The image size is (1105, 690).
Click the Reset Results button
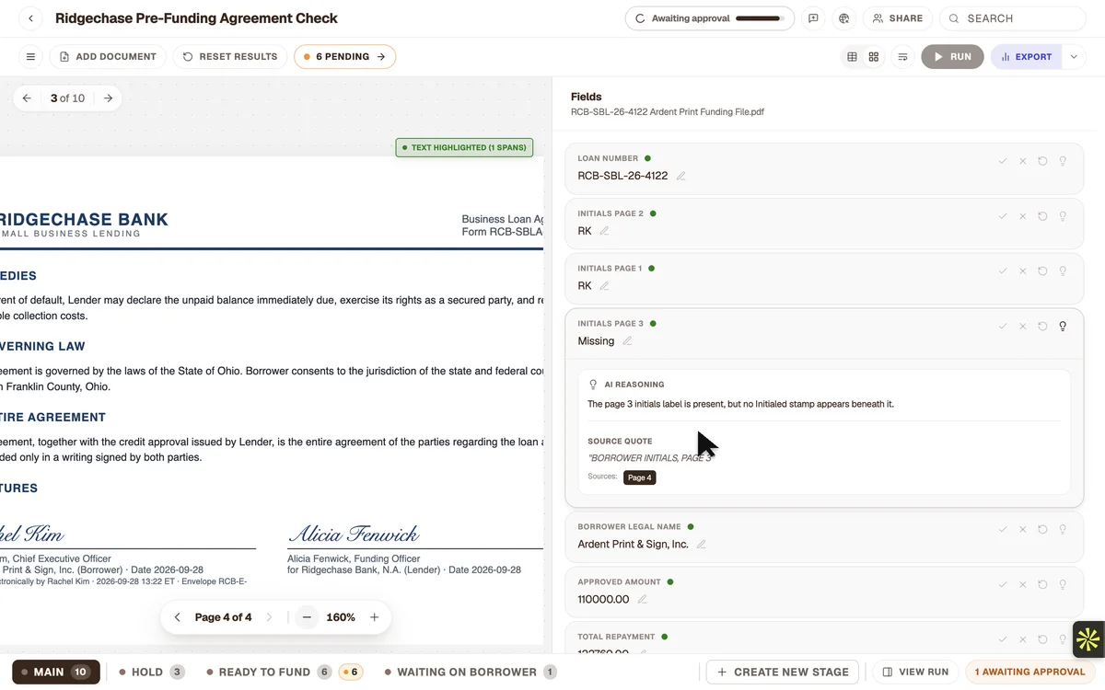coord(230,57)
